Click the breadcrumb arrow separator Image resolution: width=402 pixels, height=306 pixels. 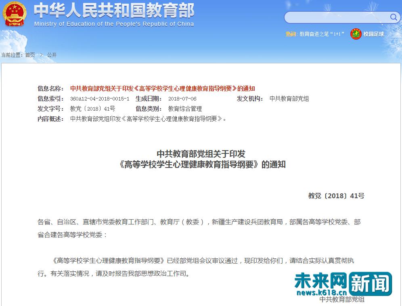click(x=41, y=55)
